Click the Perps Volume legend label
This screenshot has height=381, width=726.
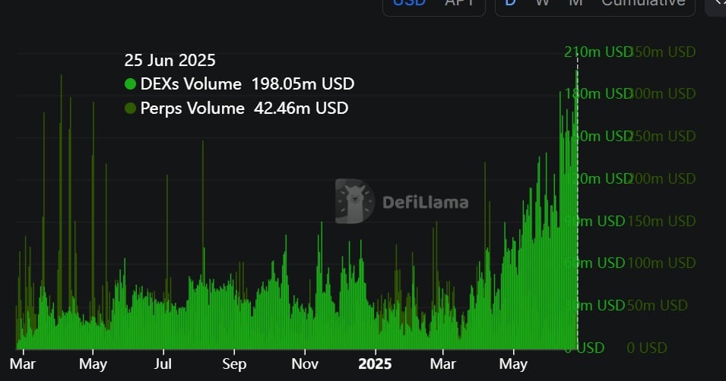(192, 109)
